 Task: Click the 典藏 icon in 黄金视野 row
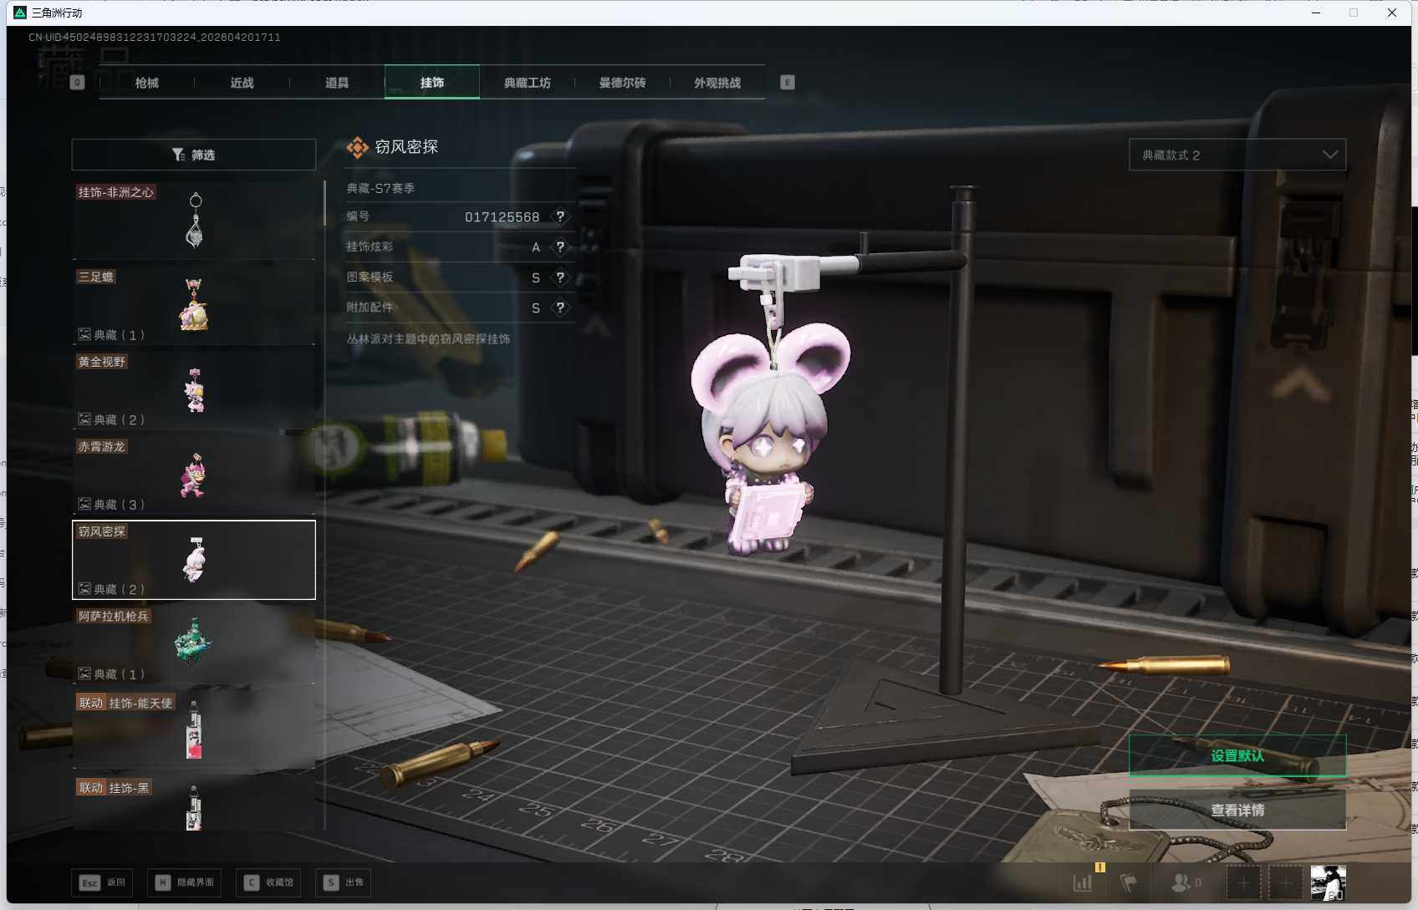84,419
